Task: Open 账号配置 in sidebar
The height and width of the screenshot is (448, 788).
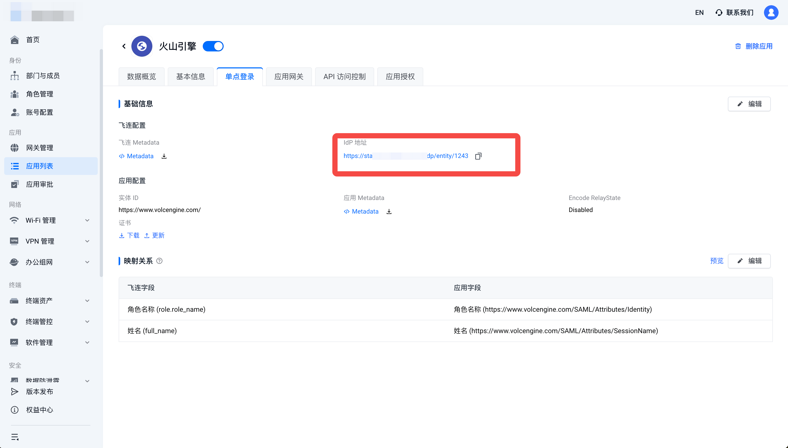Action: click(x=51, y=112)
